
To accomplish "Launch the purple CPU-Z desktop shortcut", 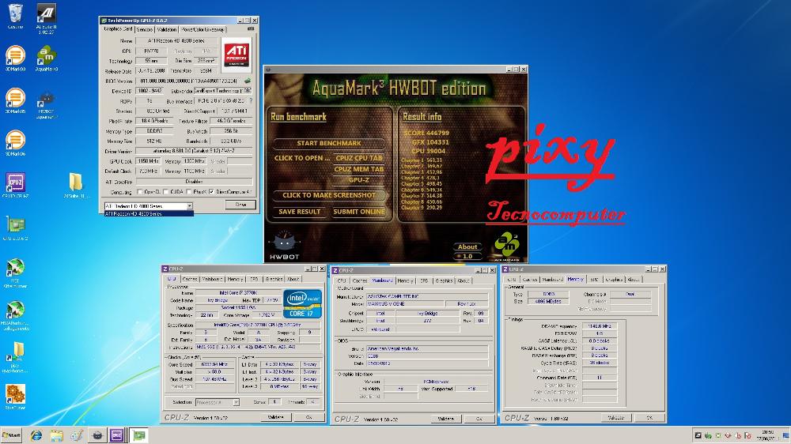I will point(15,184).
